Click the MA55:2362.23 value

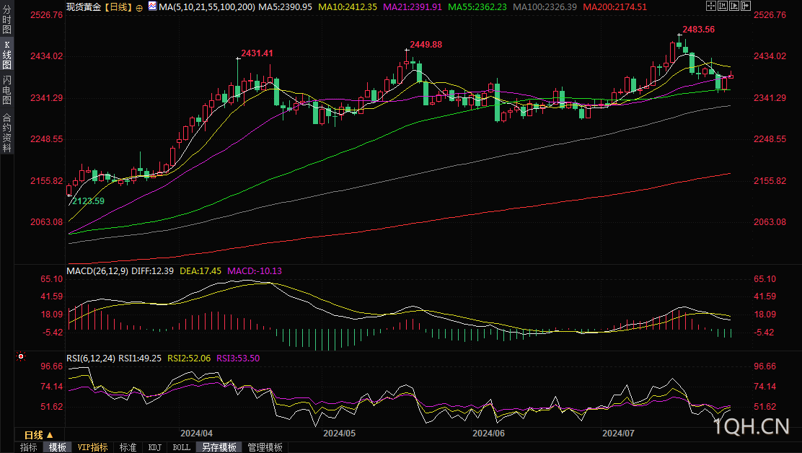coord(477,7)
